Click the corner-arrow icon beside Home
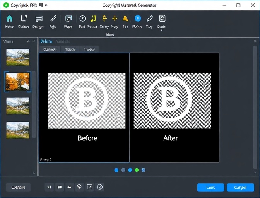This screenshot has height=198, width=260. coord(24,19)
